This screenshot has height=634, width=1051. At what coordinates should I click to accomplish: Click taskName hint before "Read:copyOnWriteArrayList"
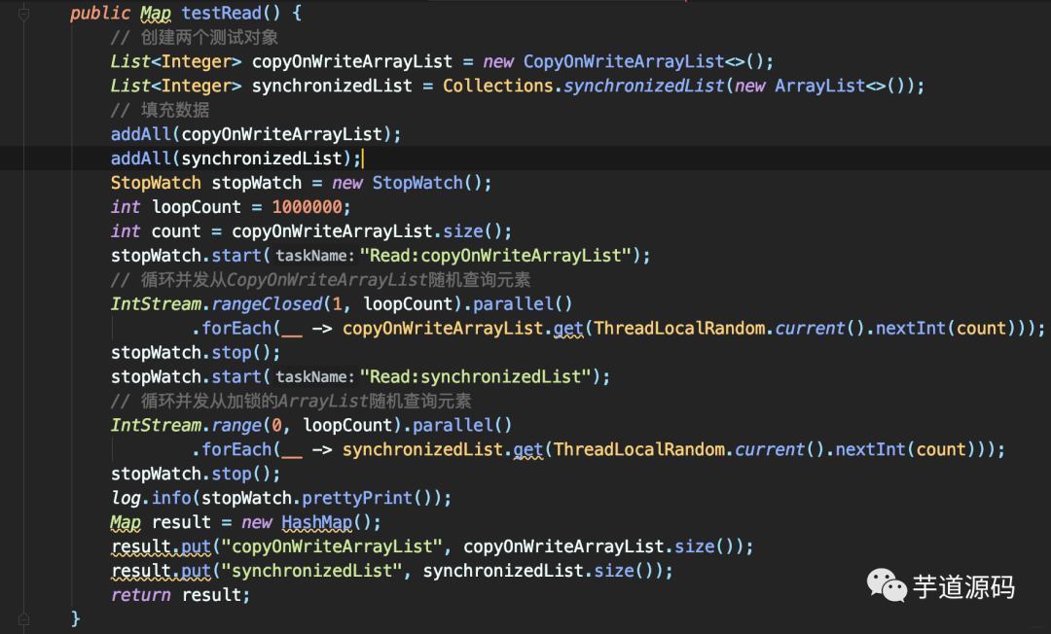[314, 256]
